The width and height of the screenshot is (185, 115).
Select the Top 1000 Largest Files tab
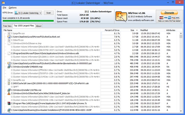pyautogui.click(x=24, y=26)
